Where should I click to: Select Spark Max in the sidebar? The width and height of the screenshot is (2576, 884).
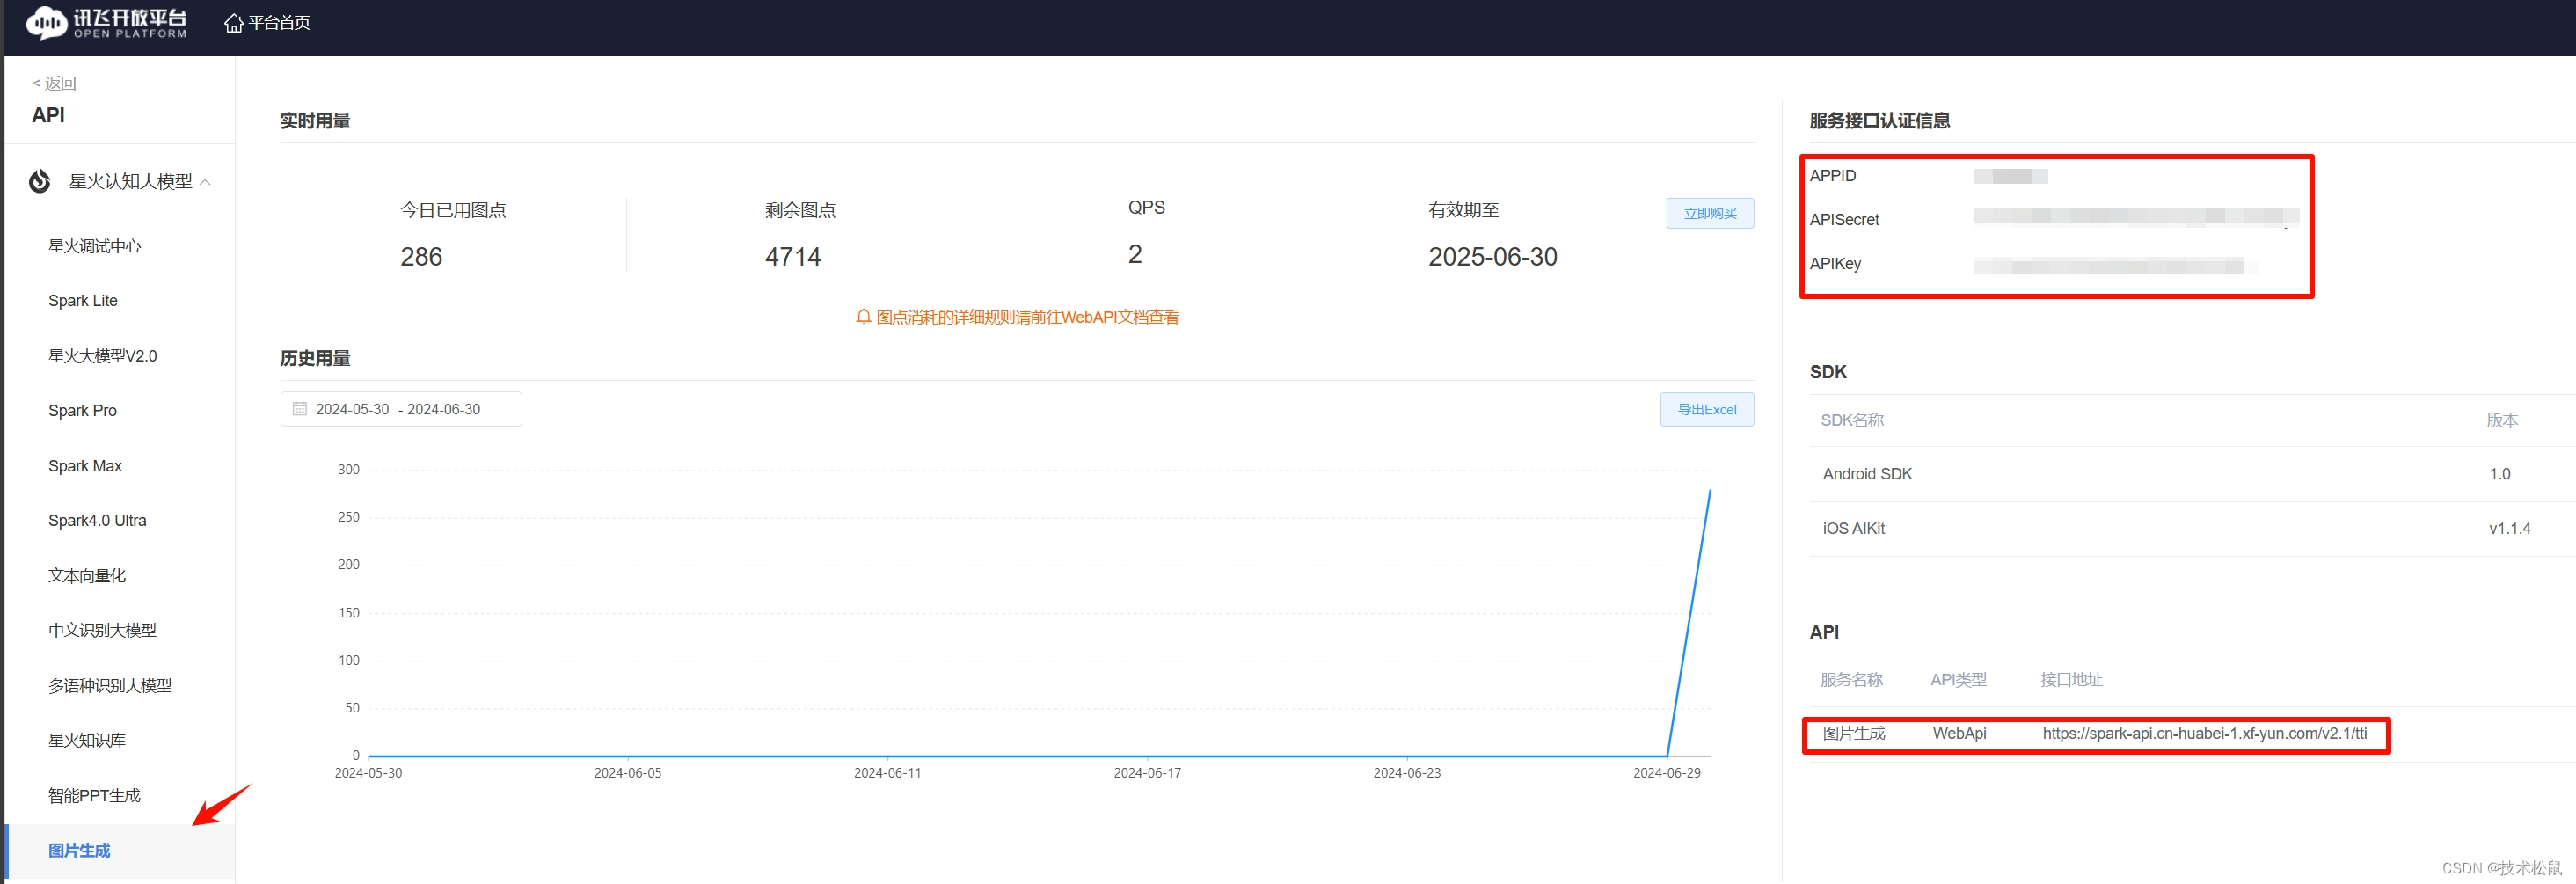click(85, 466)
